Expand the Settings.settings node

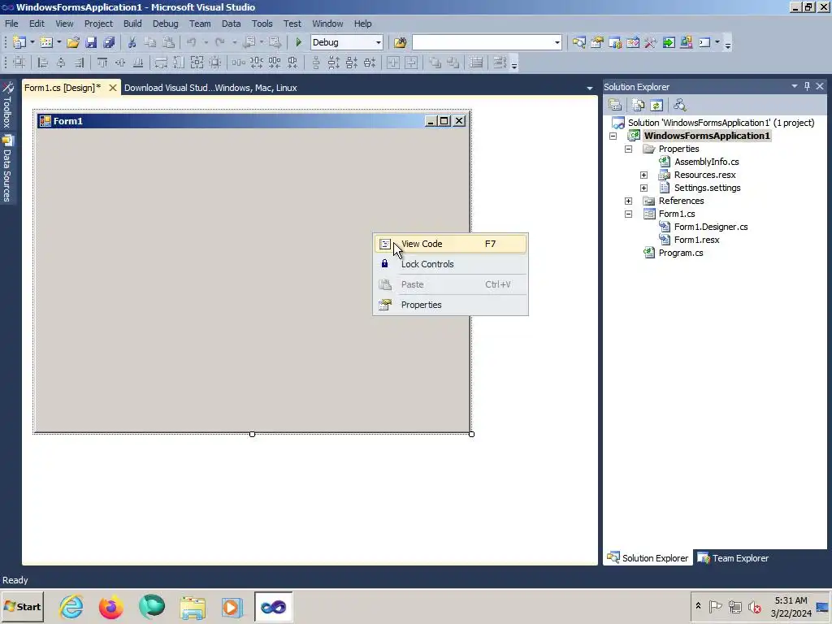tap(643, 188)
